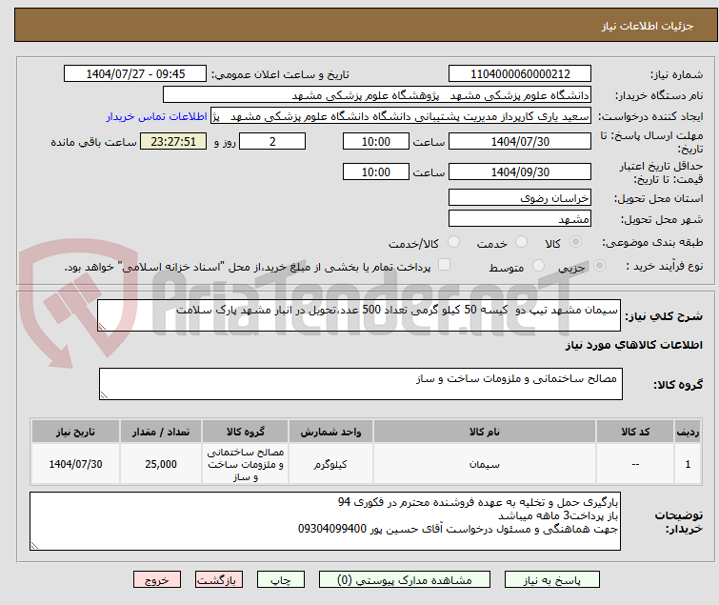The width and height of the screenshot is (719, 605).
Task: Click the شهر محل تحویل field مشهد
Action: pos(520,219)
